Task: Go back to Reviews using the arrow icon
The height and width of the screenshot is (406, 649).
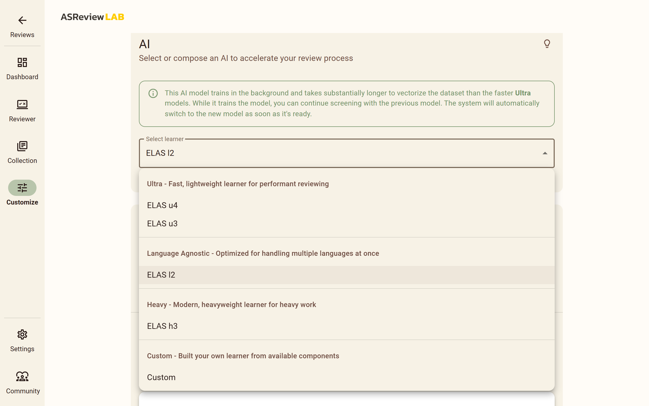Action: coord(22,20)
